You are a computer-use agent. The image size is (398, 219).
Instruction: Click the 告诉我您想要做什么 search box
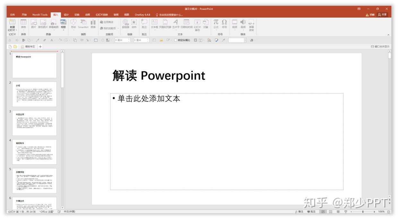169,15
